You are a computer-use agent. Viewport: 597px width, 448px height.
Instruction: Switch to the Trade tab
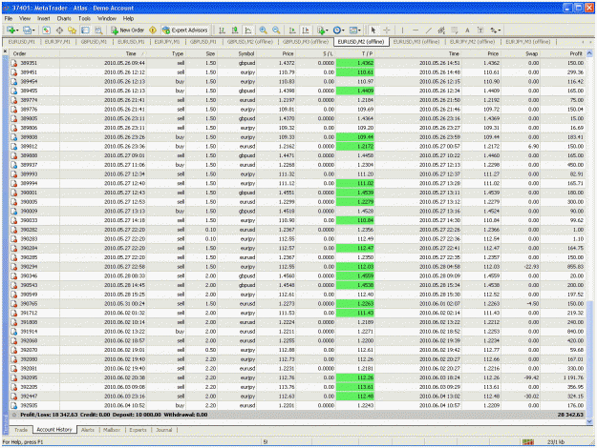pos(21,430)
